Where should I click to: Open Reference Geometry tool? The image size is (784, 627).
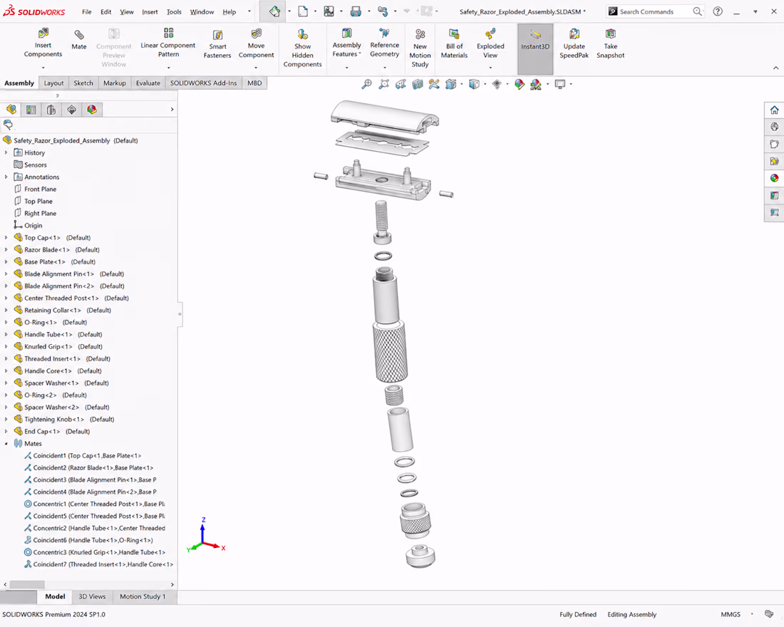(x=384, y=43)
